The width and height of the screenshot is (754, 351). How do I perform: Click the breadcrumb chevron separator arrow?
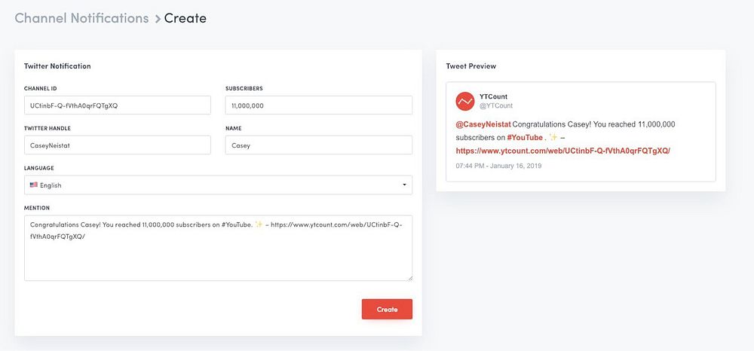[157, 19]
